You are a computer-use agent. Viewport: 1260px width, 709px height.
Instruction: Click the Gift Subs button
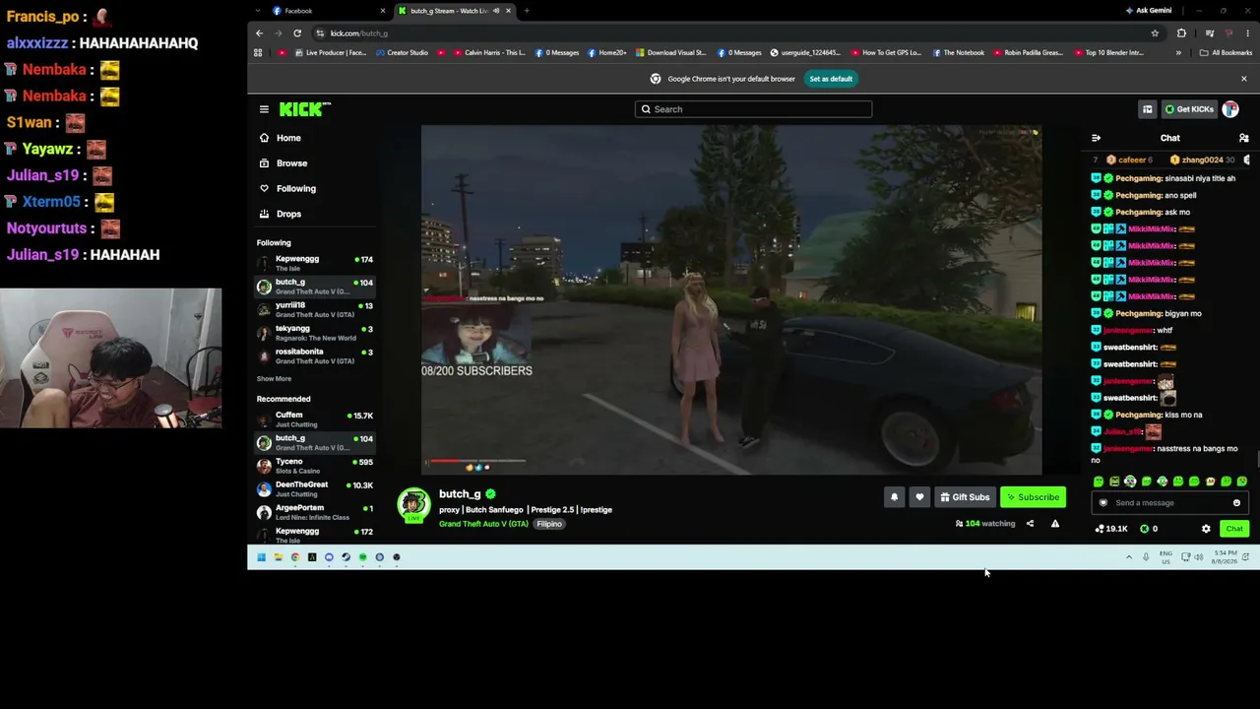coord(965,497)
